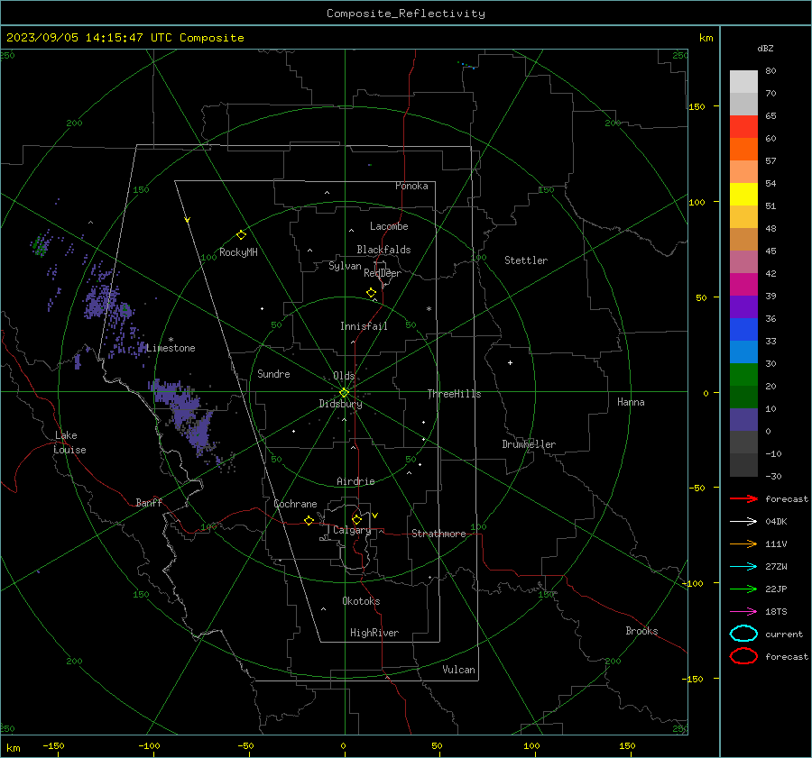Click the white plus marker west of Hanna
812x758 pixels.
(x=510, y=362)
